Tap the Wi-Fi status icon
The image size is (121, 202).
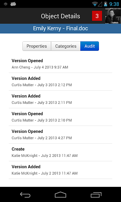95,4
